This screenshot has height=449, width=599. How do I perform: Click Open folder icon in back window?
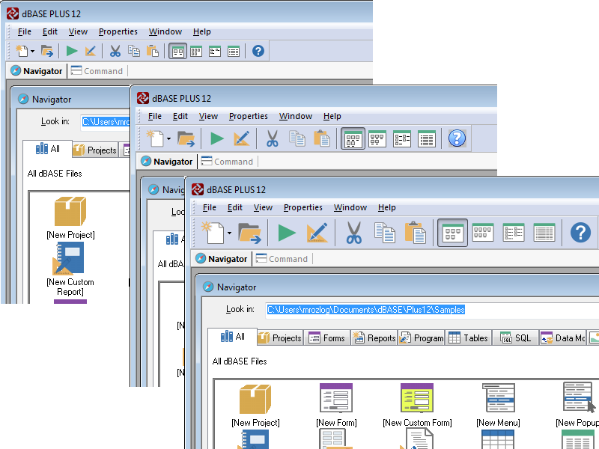(46, 51)
